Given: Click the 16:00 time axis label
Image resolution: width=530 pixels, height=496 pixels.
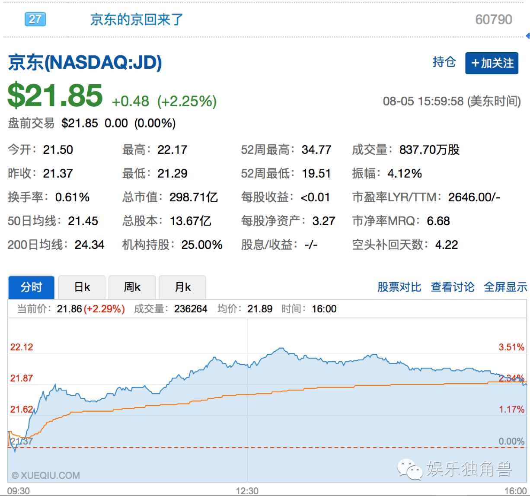Looking at the screenshot, I should coord(515,491).
